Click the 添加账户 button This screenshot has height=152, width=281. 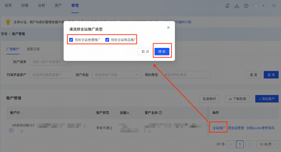point(267,99)
